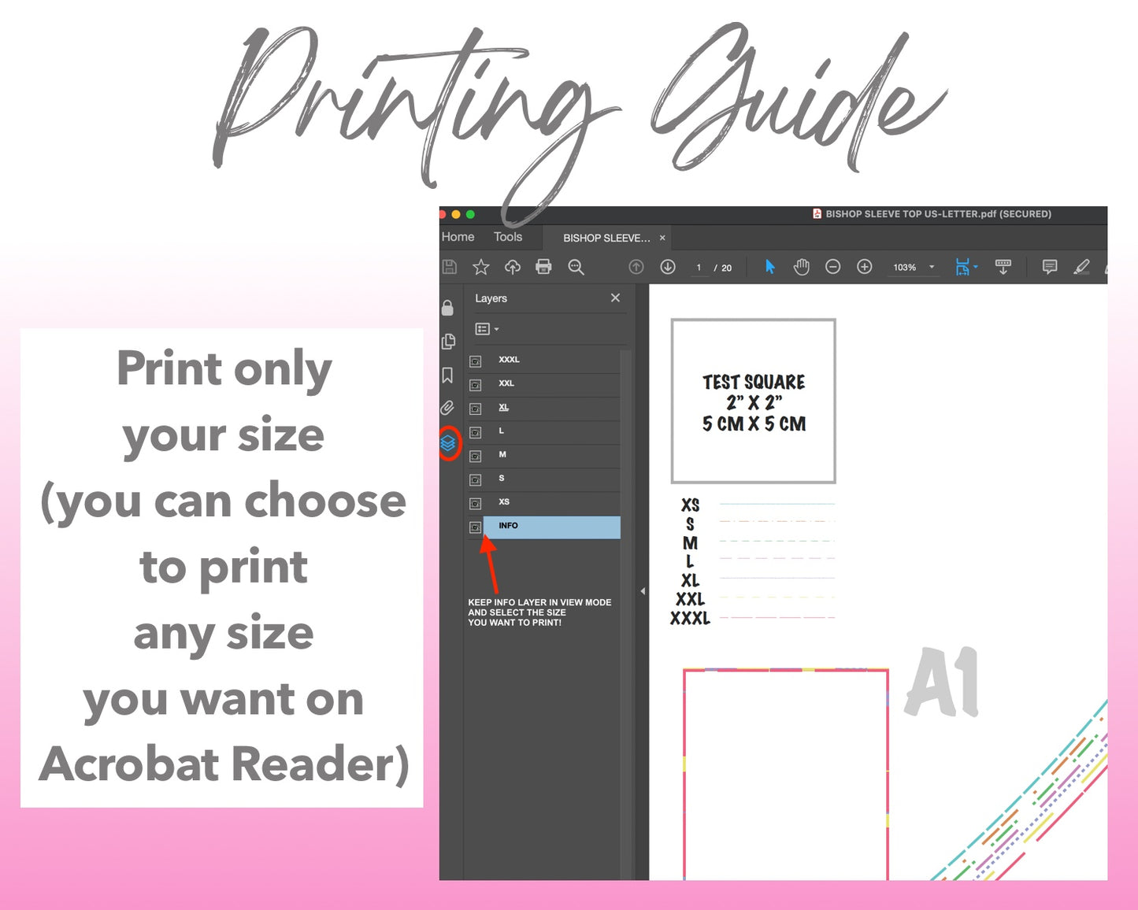Open the find text magnifier tool
The image size is (1138, 910).
pos(576,268)
